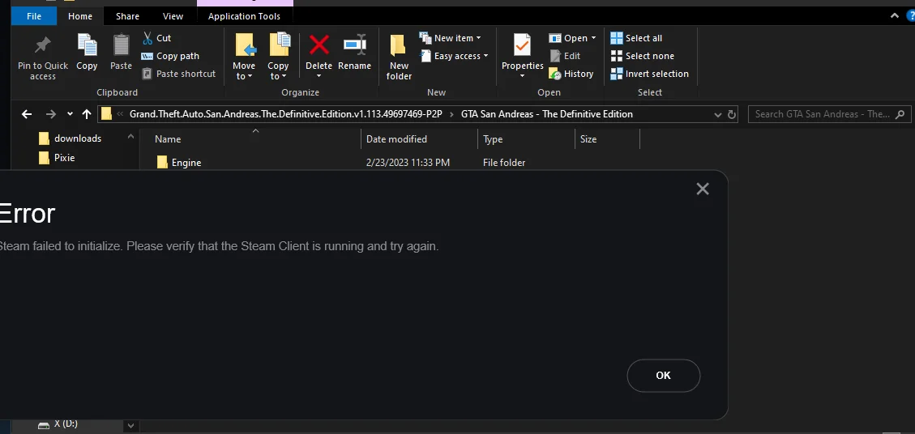Click the GTA San Andreas breadcrumb segment
Viewport: 915px width, 434px height.
point(547,114)
